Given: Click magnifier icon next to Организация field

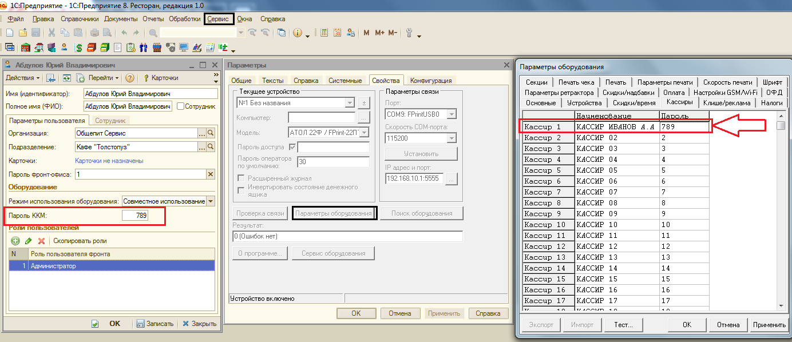Looking at the screenshot, I should pyautogui.click(x=211, y=133).
